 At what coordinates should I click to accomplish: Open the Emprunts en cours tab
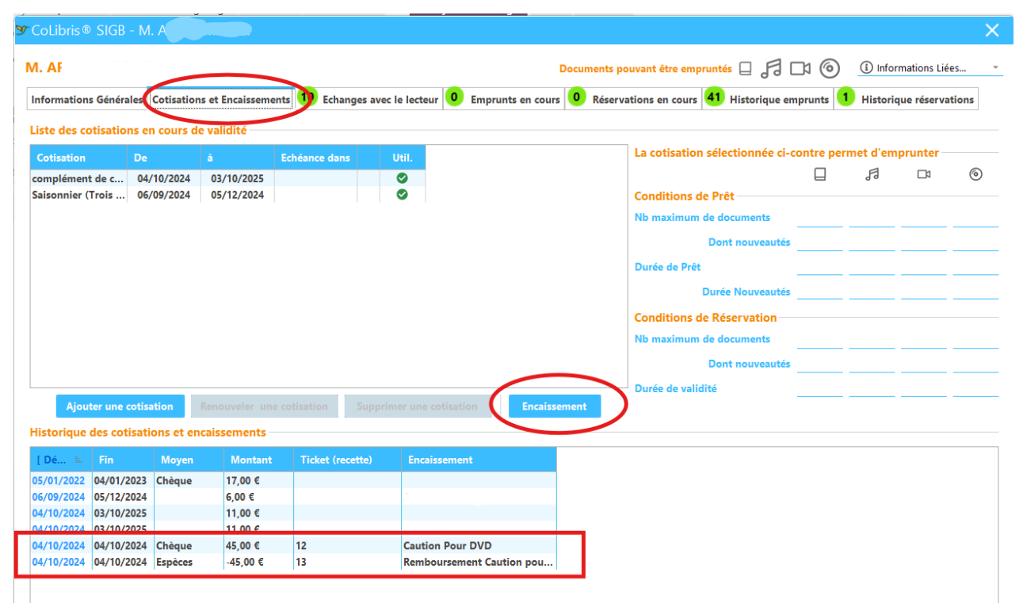click(x=514, y=100)
